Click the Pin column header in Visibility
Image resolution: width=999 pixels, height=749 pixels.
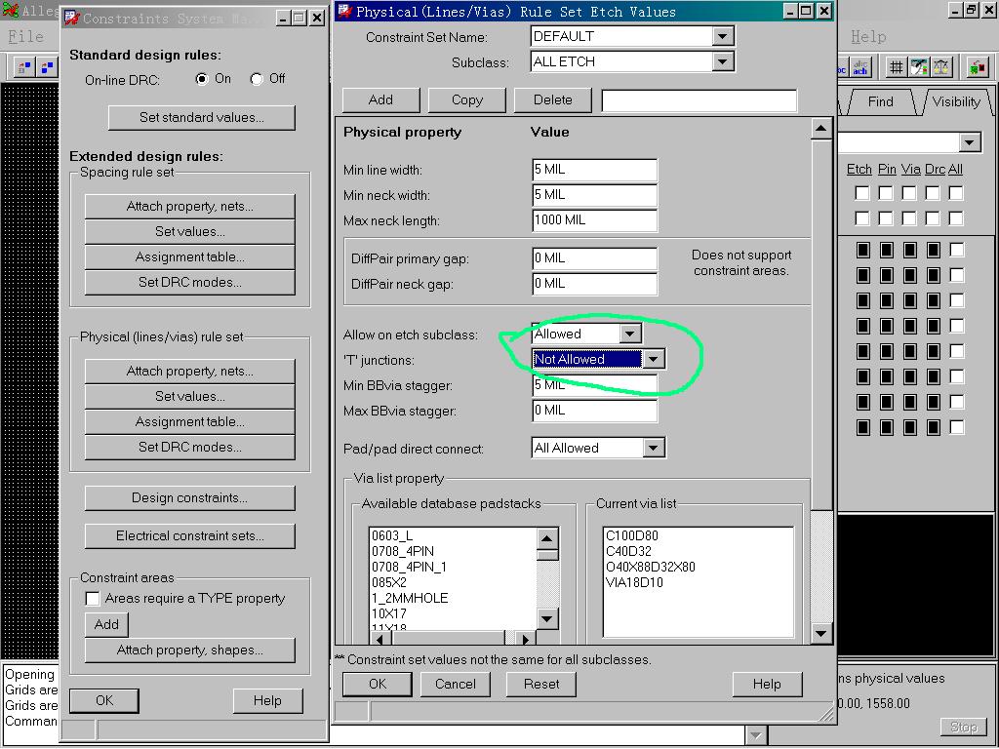click(x=887, y=169)
